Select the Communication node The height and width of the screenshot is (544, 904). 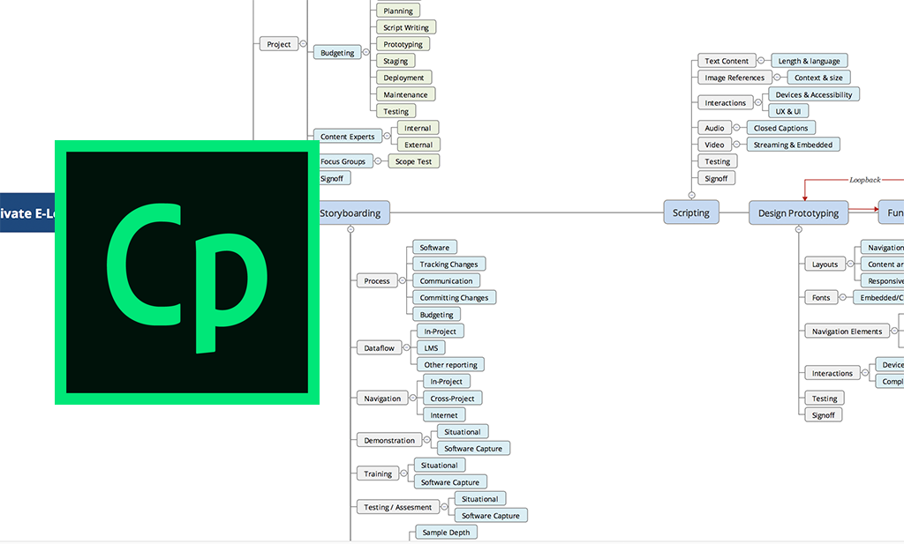pyautogui.click(x=446, y=280)
